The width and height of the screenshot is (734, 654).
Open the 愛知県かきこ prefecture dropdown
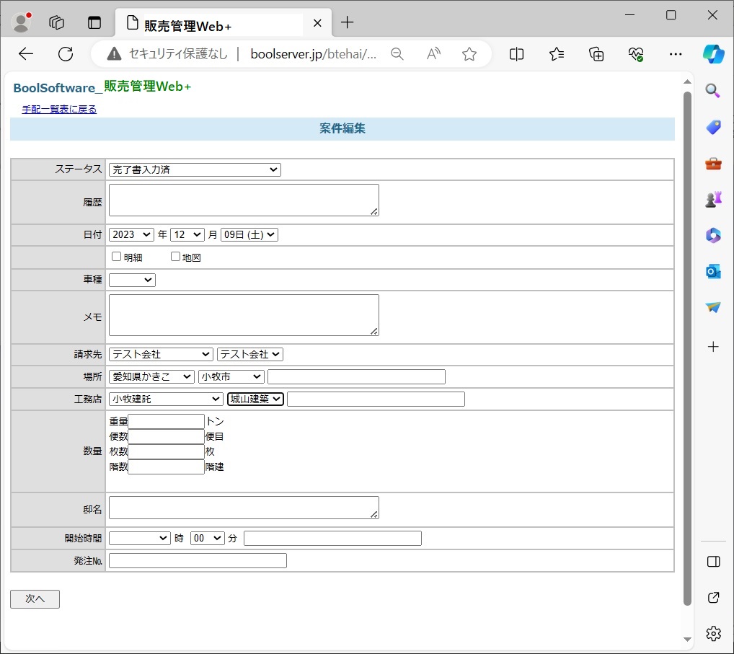click(x=151, y=376)
